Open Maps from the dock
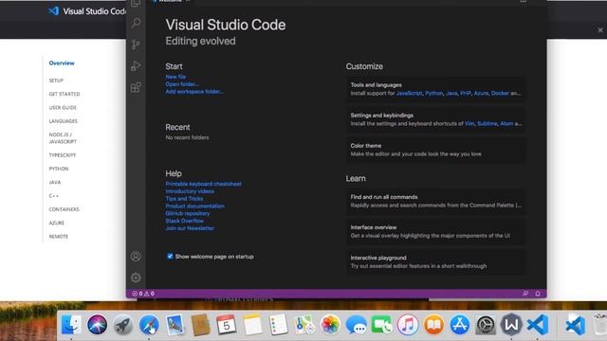607x341 pixels. point(304,324)
